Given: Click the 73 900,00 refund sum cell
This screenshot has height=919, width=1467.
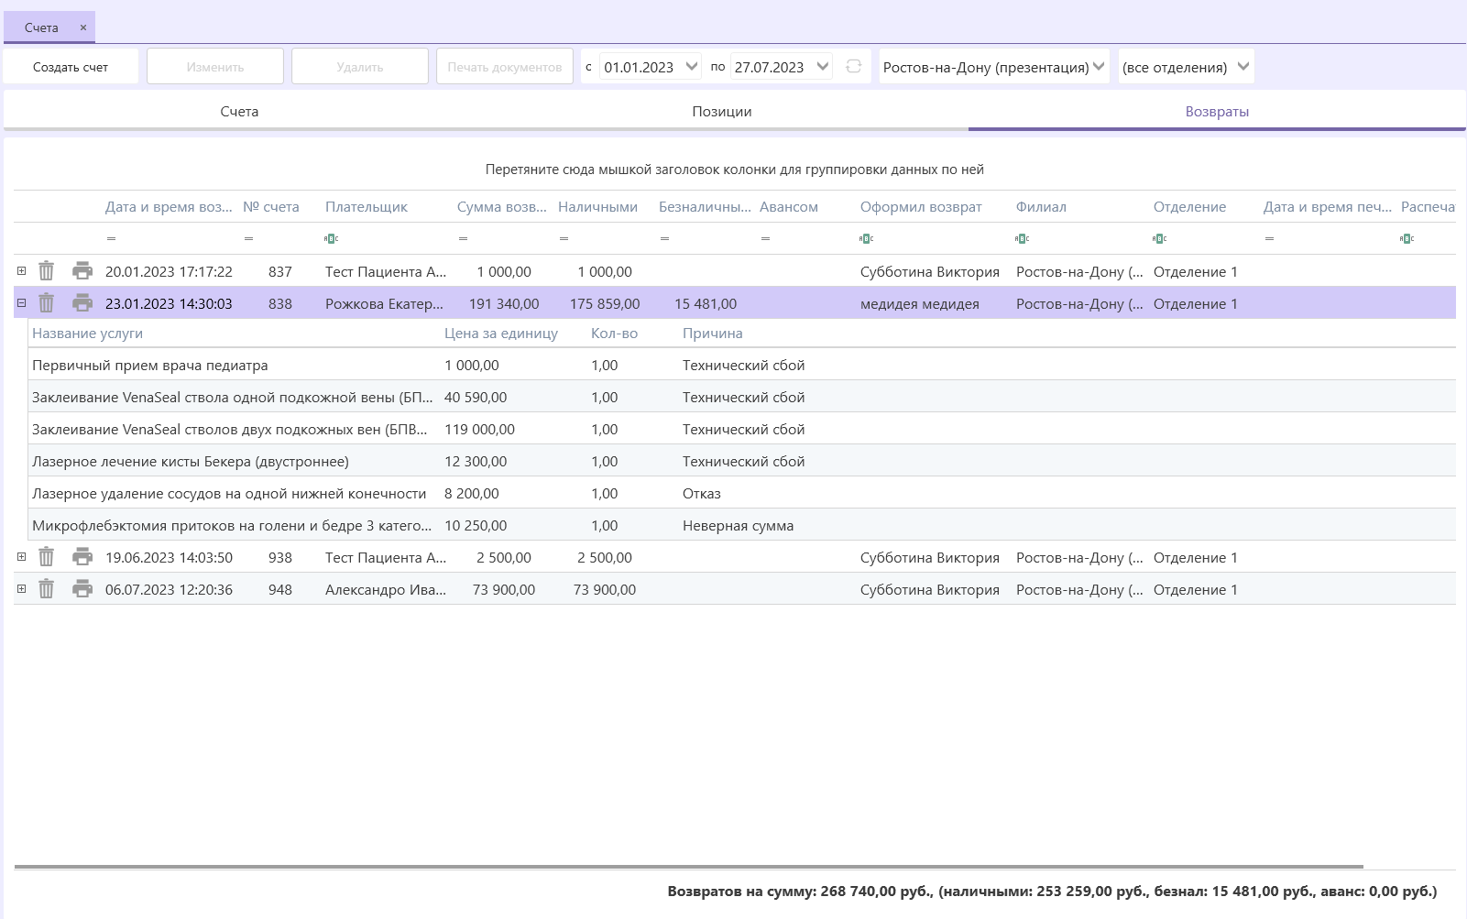Looking at the screenshot, I should tap(504, 589).
